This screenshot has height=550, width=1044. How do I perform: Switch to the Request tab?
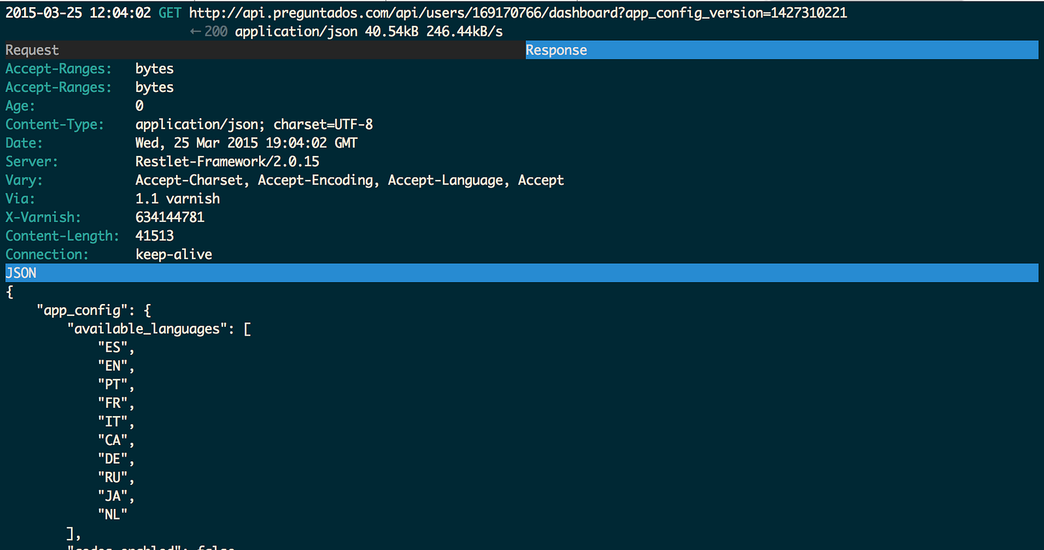pyautogui.click(x=32, y=50)
